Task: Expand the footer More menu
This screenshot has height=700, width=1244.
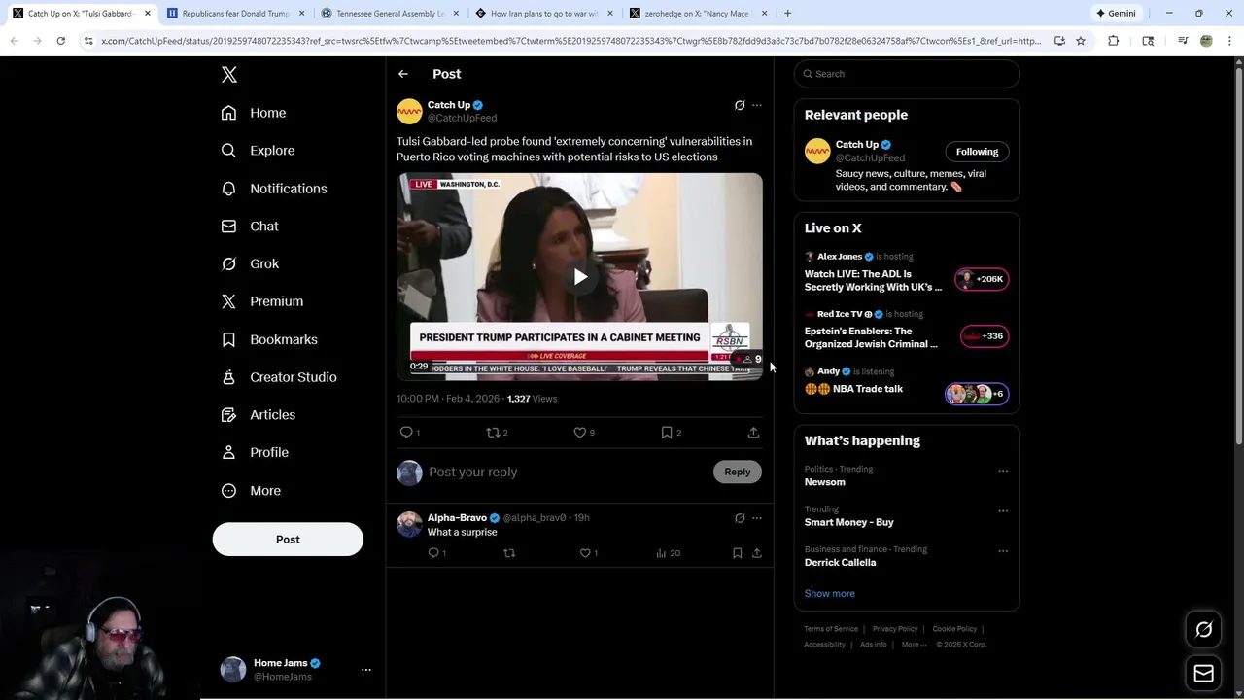Action: click(914, 645)
